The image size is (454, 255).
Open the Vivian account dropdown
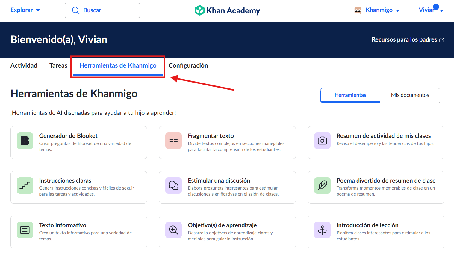(431, 10)
